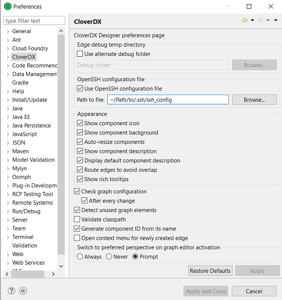The width and height of the screenshot is (282, 300).
Task: Click the Path to file input field
Action: [x=168, y=99]
